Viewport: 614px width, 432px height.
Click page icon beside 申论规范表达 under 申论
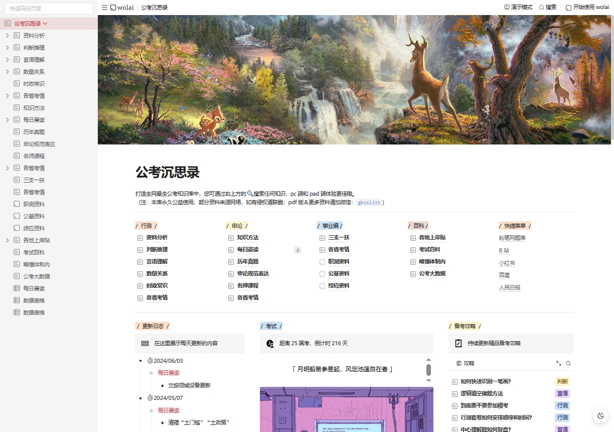(231, 274)
